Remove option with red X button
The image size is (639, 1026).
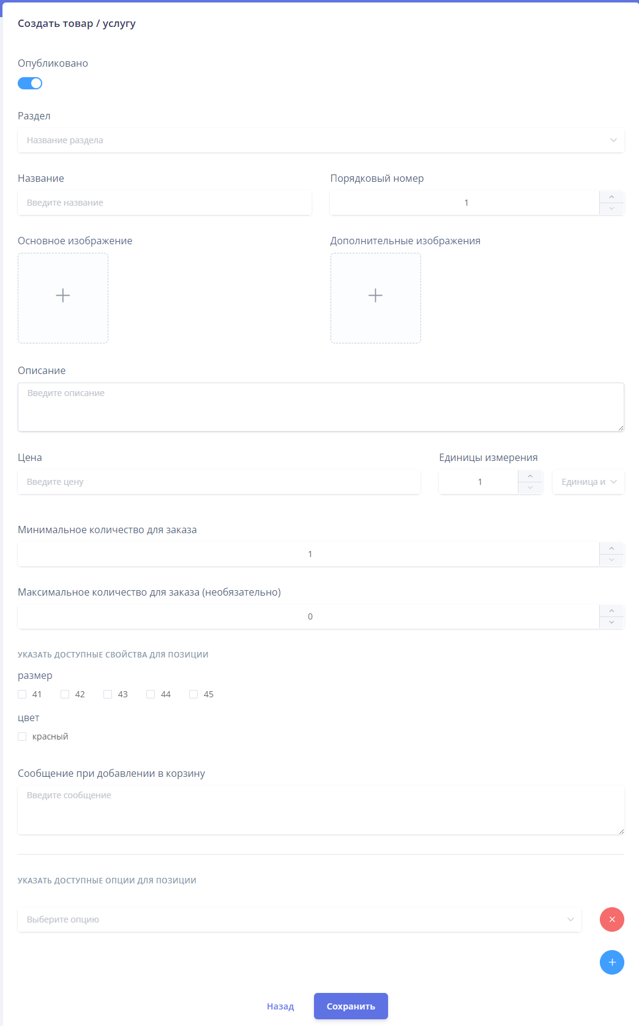[612, 919]
